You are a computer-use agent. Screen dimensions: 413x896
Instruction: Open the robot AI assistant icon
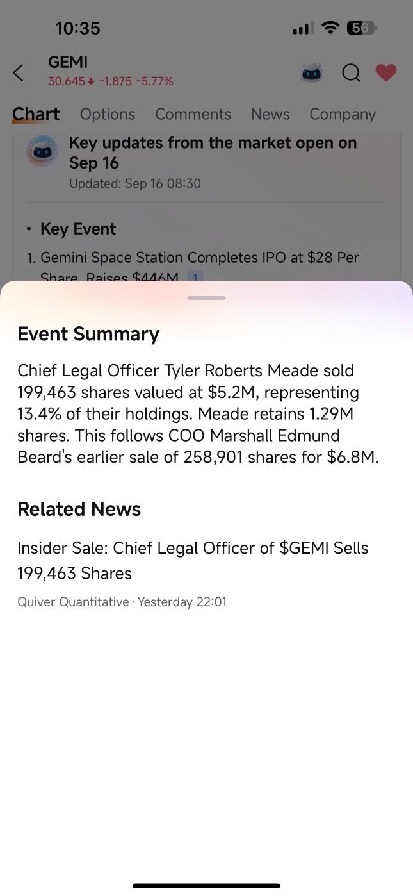tap(312, 73)
